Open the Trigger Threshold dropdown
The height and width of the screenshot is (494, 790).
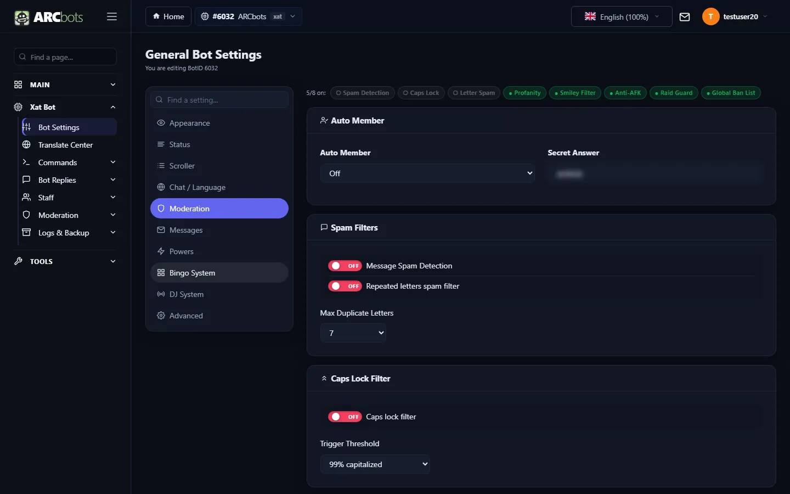point(375,464)
